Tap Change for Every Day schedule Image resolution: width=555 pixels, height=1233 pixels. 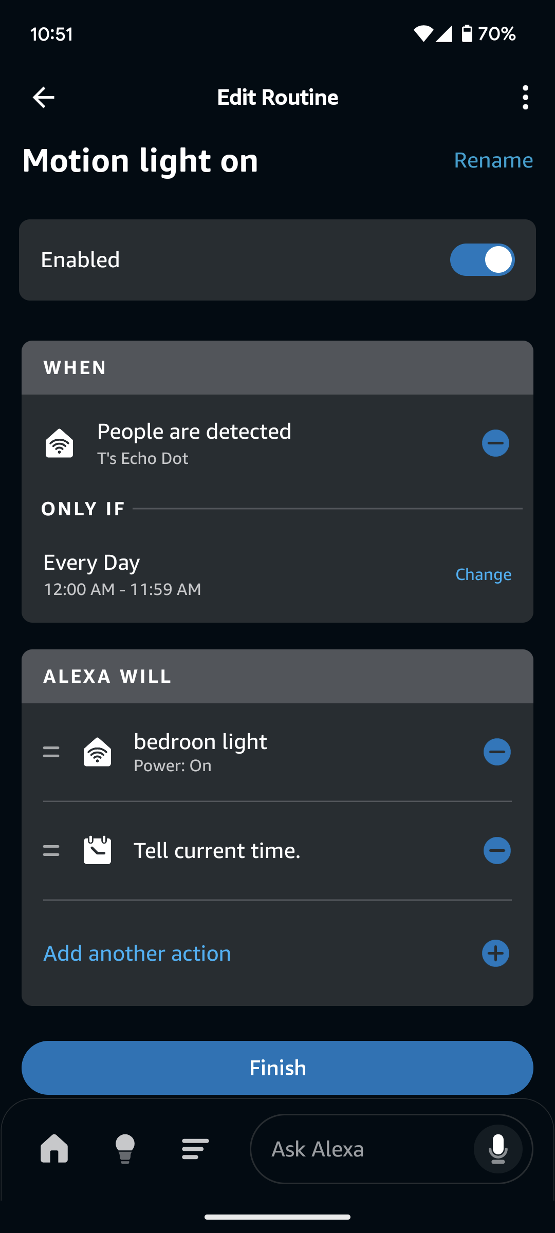(x=483, y=574)
